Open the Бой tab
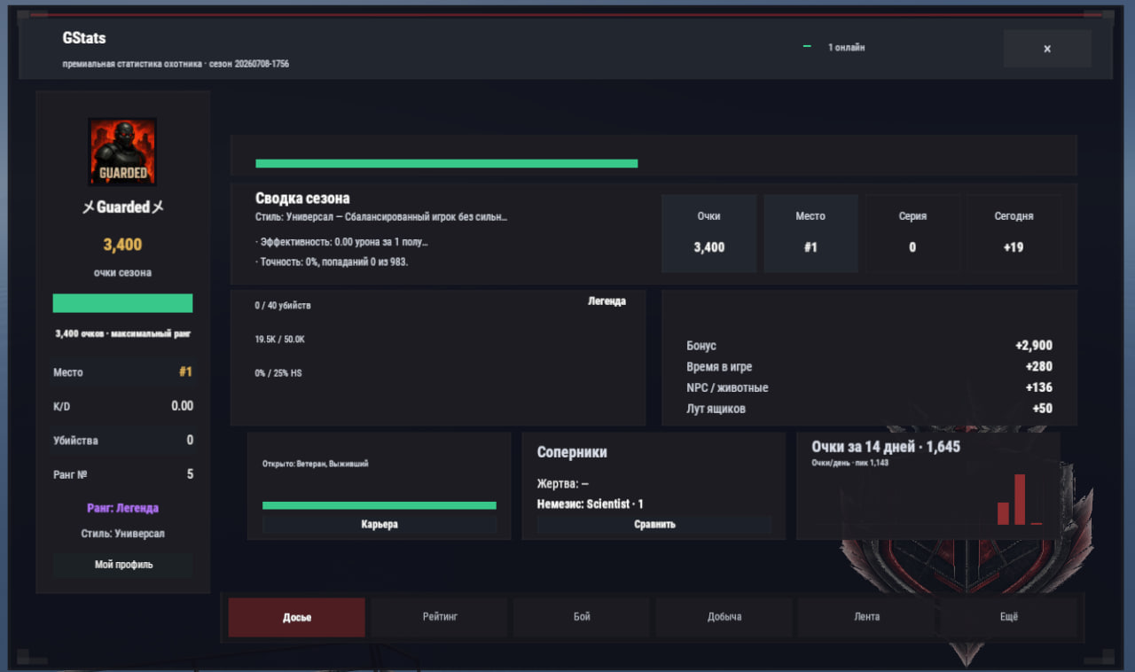 (582, 617)
